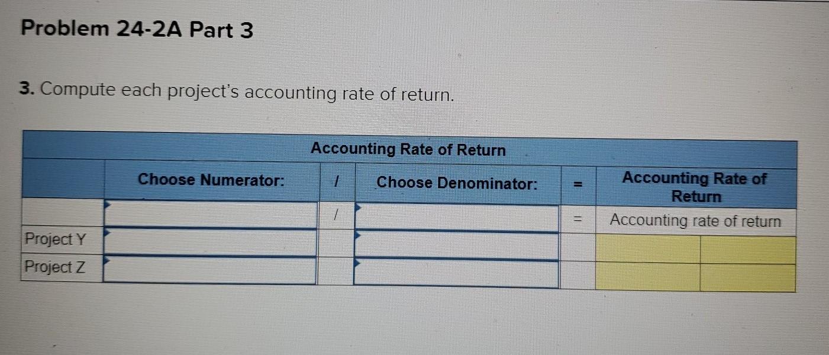This screenshot has height=355, width=829.
Task: Click the Accounting Rate of Return header
Action: pos(408,150)
